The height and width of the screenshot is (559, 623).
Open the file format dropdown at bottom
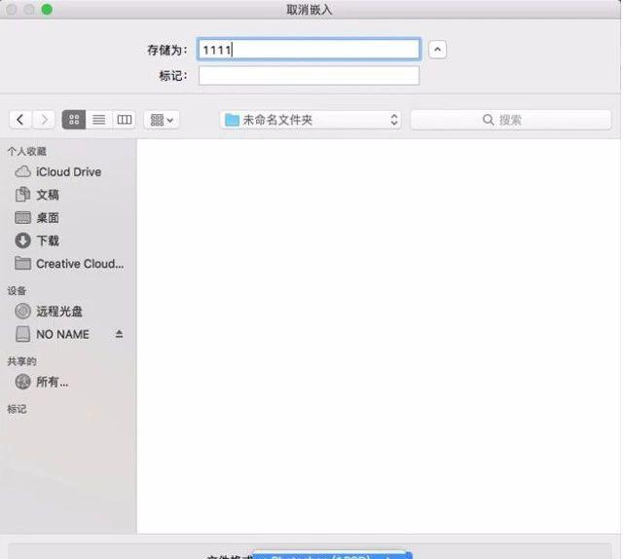coord(333,555)
